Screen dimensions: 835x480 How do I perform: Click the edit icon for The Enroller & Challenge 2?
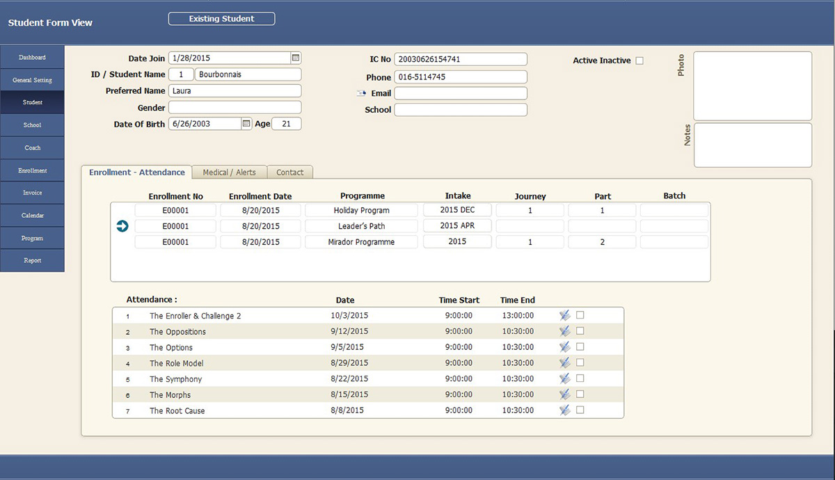[x=564, y=316]
